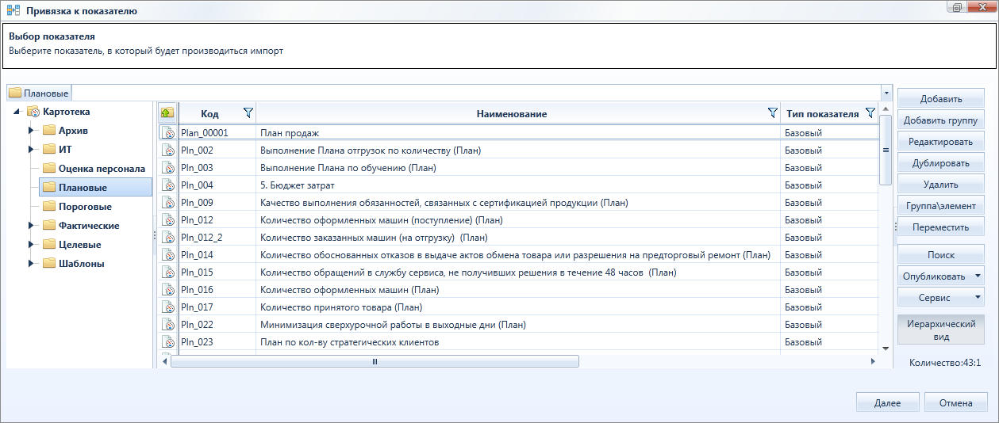Click the indicator icon of row Pln_015

tap(168, 272)
